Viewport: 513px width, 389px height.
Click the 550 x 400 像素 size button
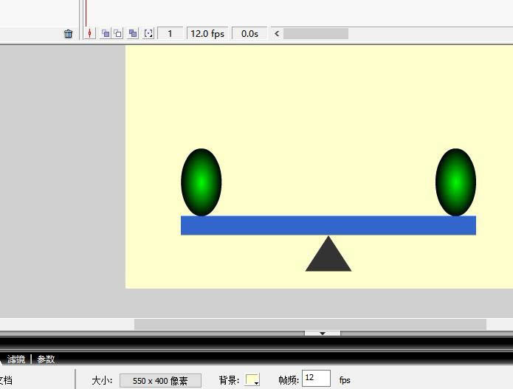[x=160, y=381]
